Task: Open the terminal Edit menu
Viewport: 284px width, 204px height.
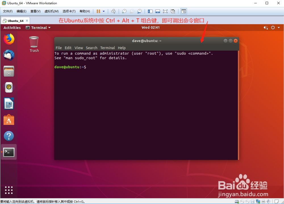Action: 68,48
